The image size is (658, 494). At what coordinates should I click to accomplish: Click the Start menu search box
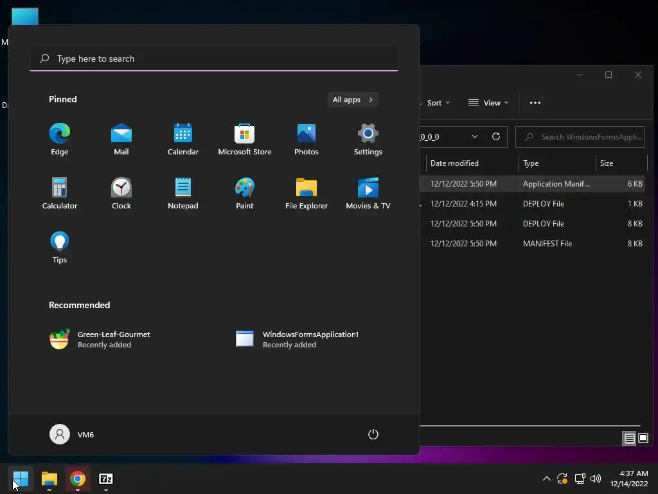[x=214, y=59]
